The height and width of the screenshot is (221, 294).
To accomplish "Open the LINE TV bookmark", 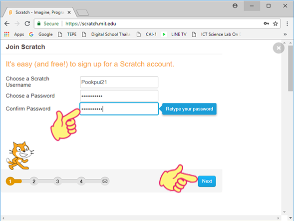I will (x=174, y=34).
